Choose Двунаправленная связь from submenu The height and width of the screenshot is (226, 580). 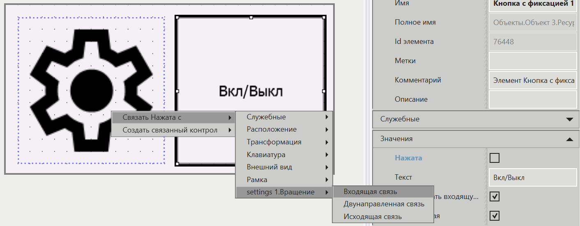tap(384, 204)
